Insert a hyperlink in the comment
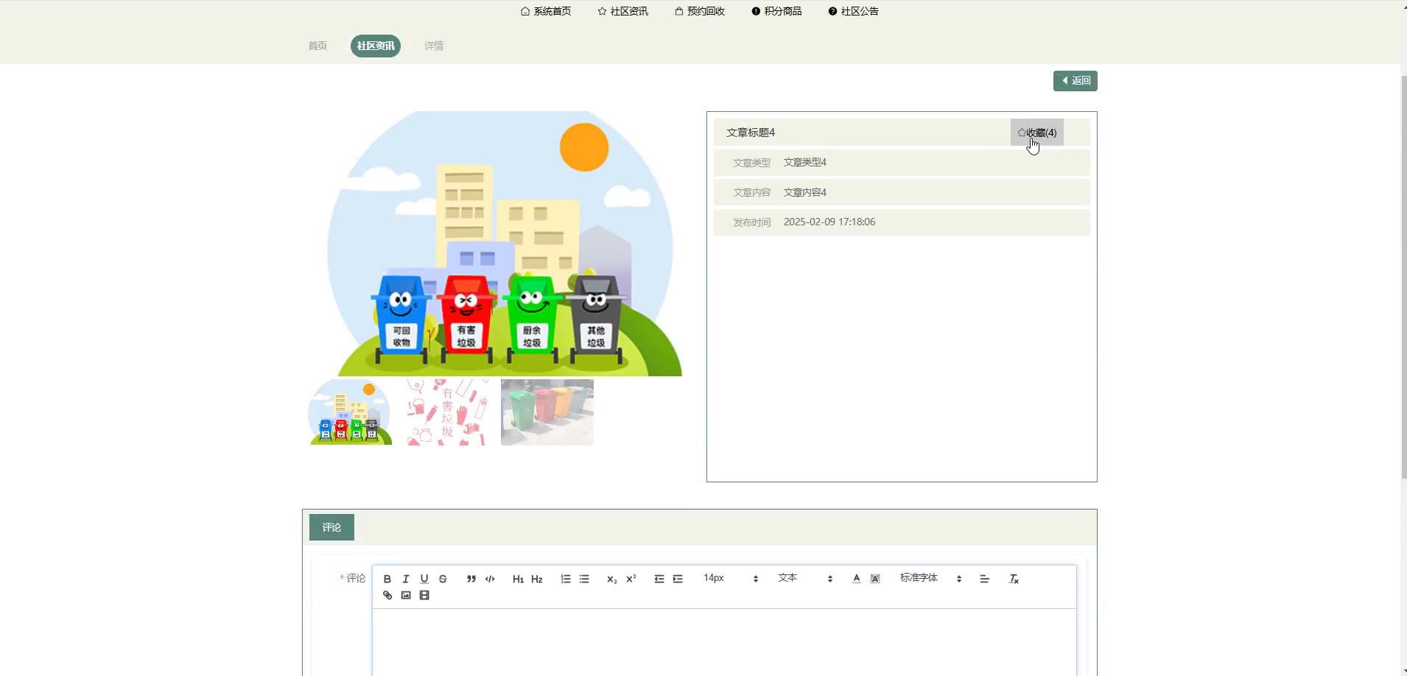 (387, 595)
